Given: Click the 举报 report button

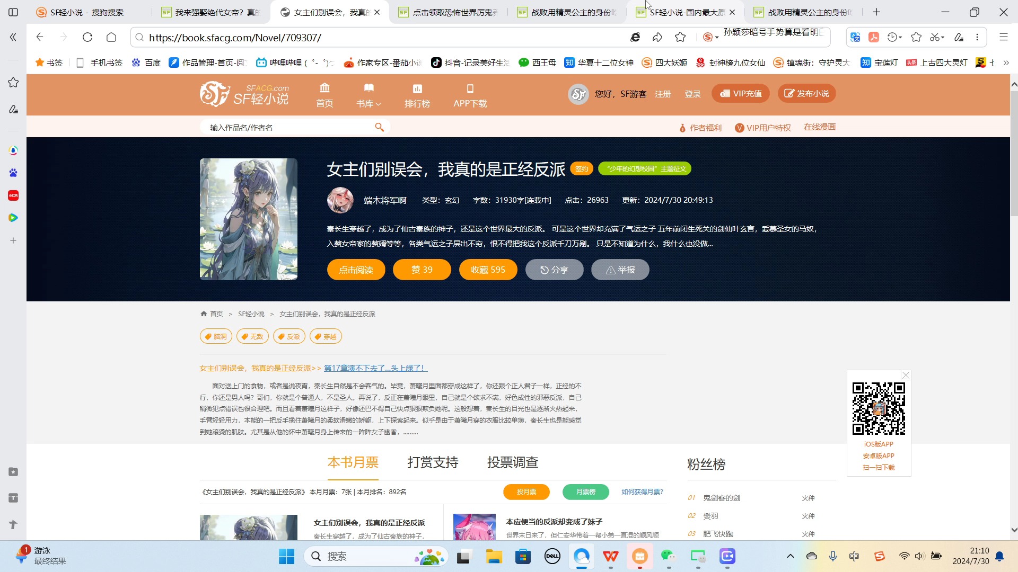Looking at the screenshot, I should point(620,270).
